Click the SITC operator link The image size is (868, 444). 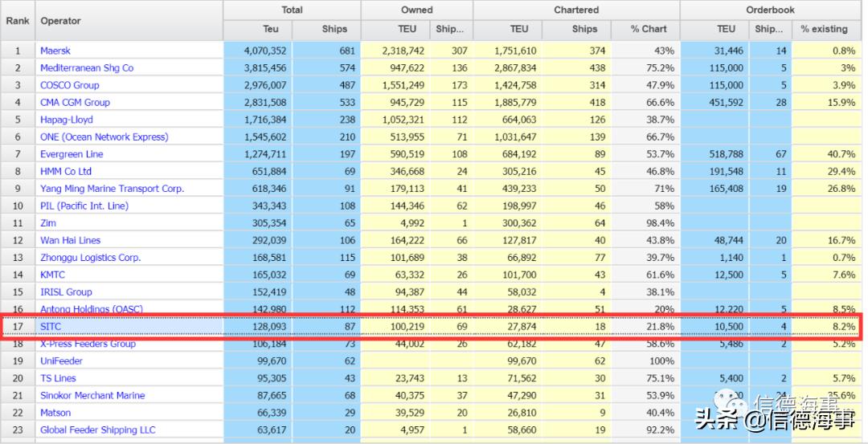pyautogui.click(x=52, y=327)
